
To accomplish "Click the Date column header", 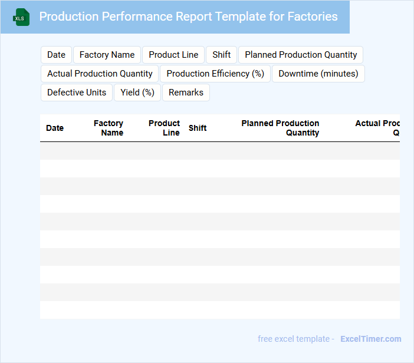I will [x=55, y=128].
